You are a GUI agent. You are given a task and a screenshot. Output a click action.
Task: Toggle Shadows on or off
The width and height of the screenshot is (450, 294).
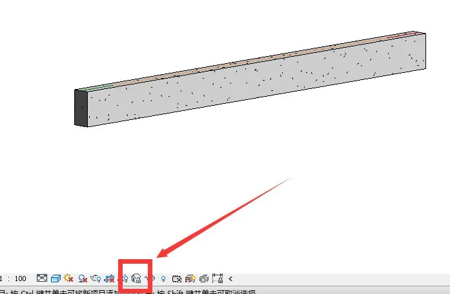[x=83, y=279]
